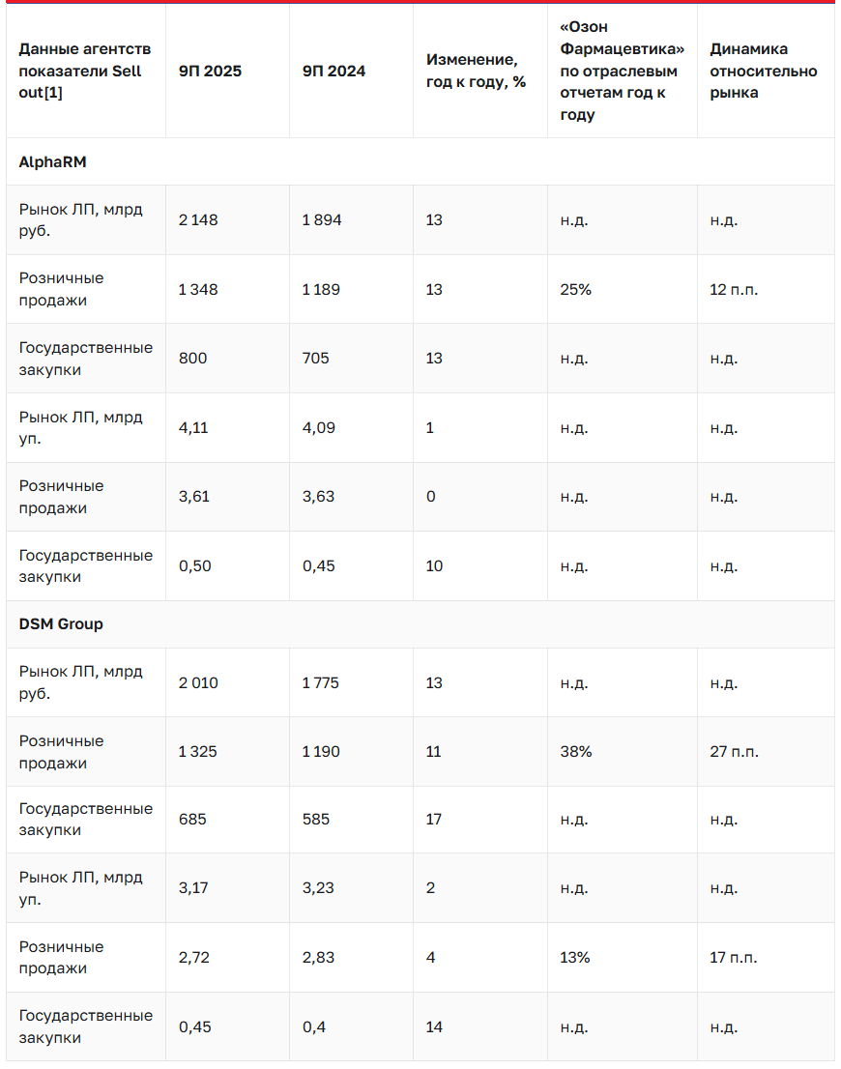Click the Изменение, год к году header
The image size is (841, 1069).
(476, 71)
